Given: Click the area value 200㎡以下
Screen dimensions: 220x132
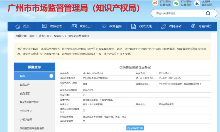Looking at the screenshot, I should 88,90.
